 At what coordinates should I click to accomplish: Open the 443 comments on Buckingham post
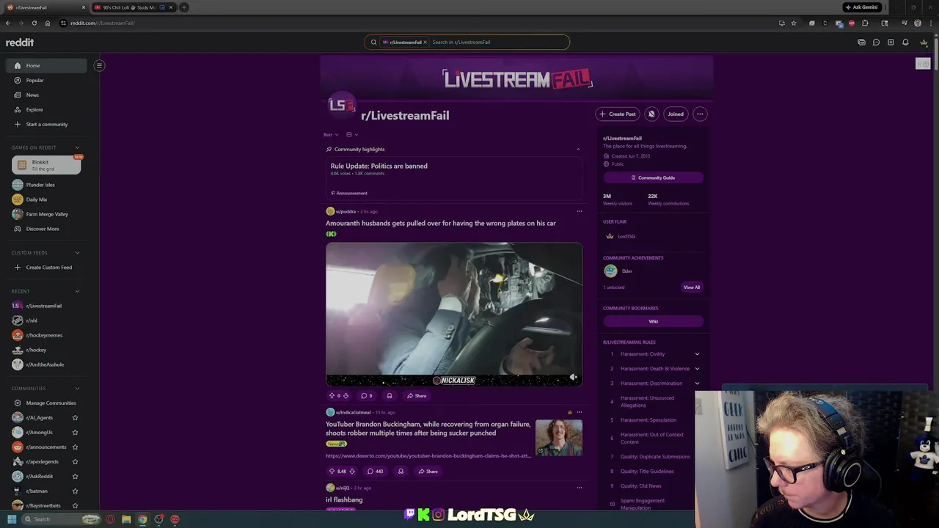click(x=376, y=472)
